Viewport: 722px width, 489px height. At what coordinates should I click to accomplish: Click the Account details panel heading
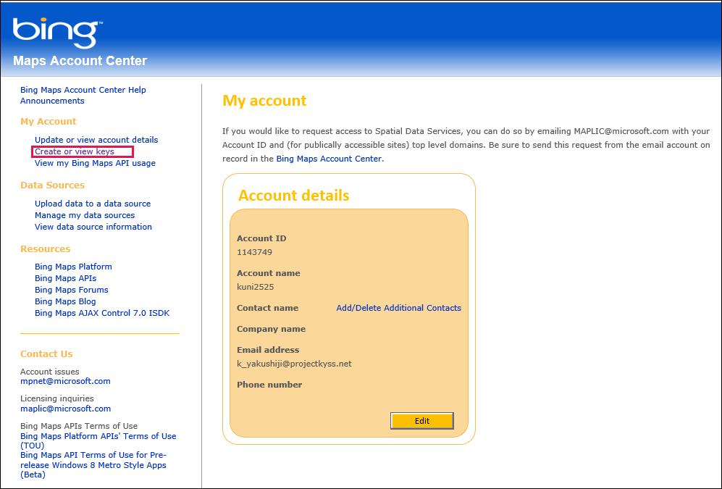294,195
